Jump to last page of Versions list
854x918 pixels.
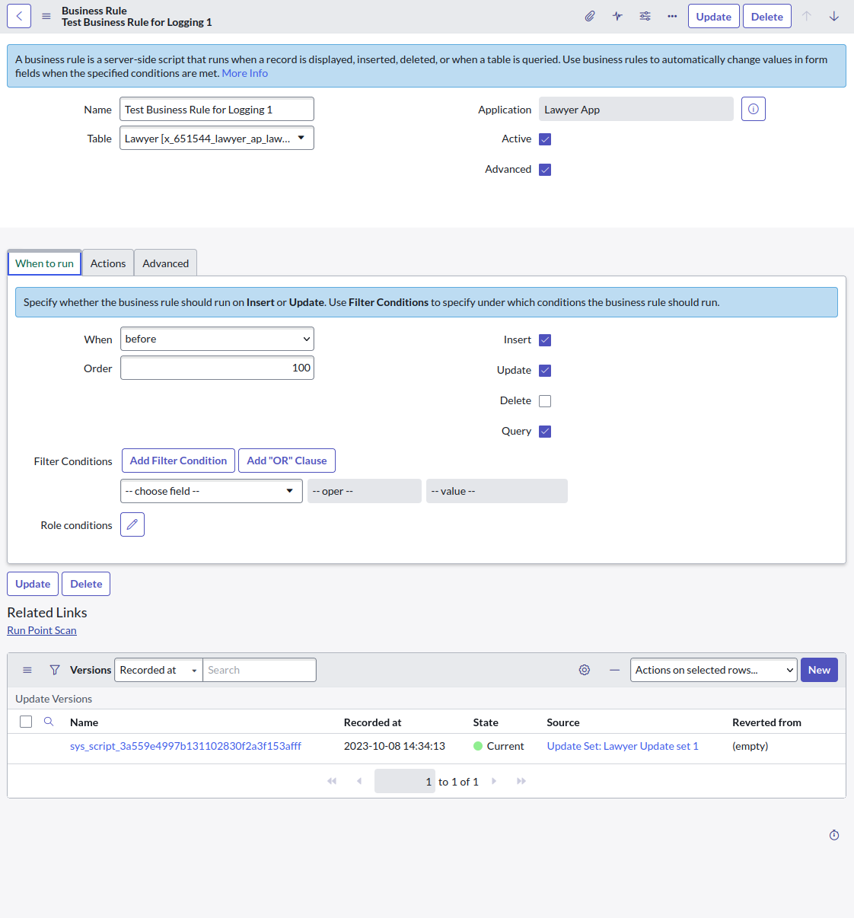(x=521, y=781)
